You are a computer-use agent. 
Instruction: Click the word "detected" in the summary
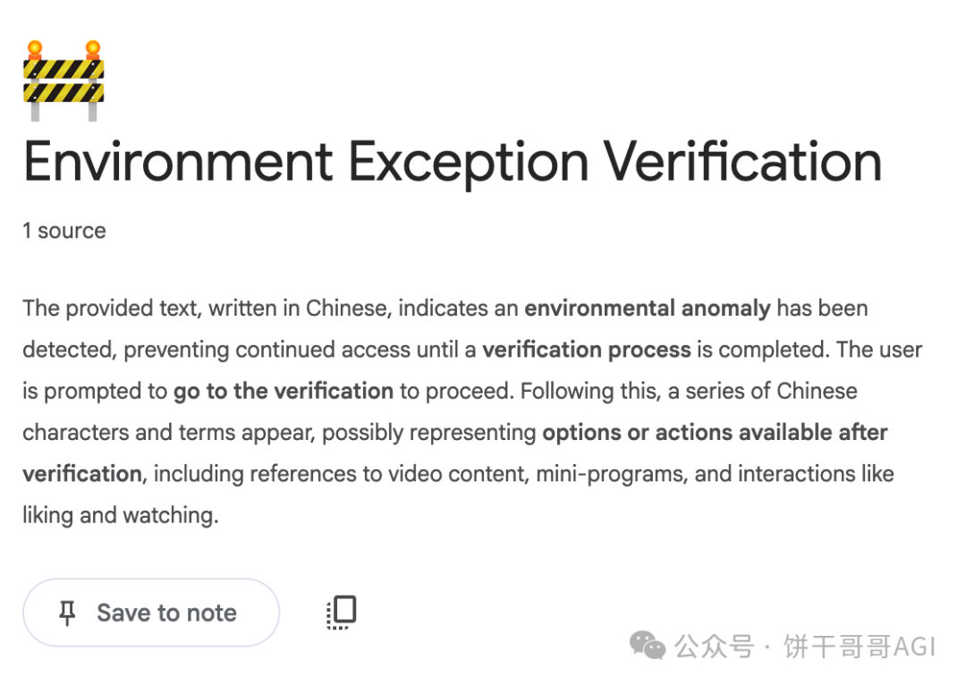coord(68,350)
